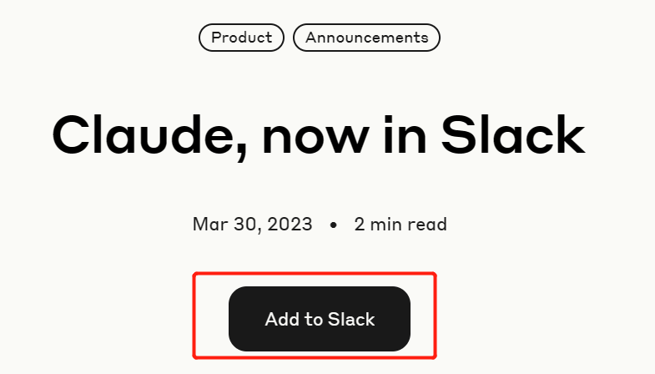Open the Product category tag
The image size is (655, 374).
click(241, 38)
